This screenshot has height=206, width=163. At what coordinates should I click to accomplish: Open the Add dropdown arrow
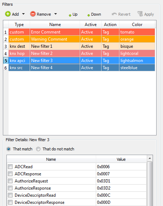click(23, 14)
